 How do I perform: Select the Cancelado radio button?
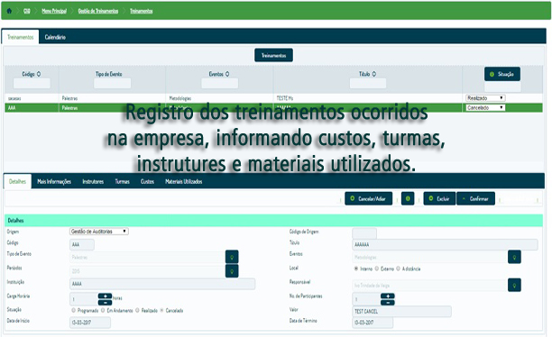coord(162,310)
